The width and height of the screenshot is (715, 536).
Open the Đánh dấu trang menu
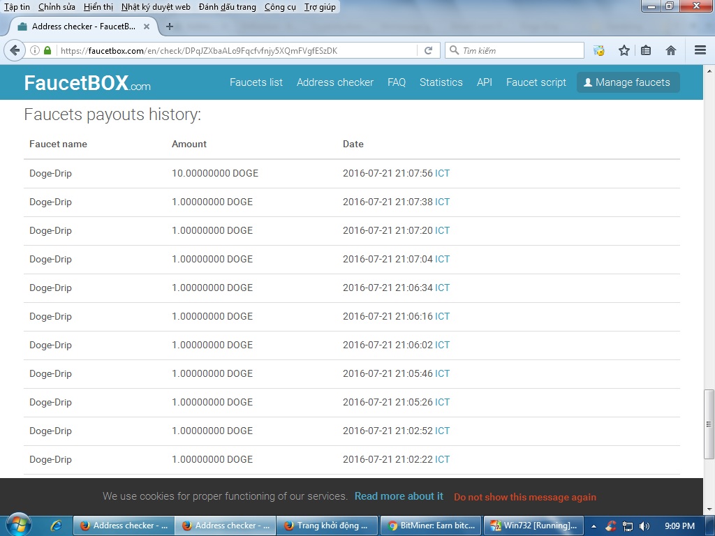[228, 7]
